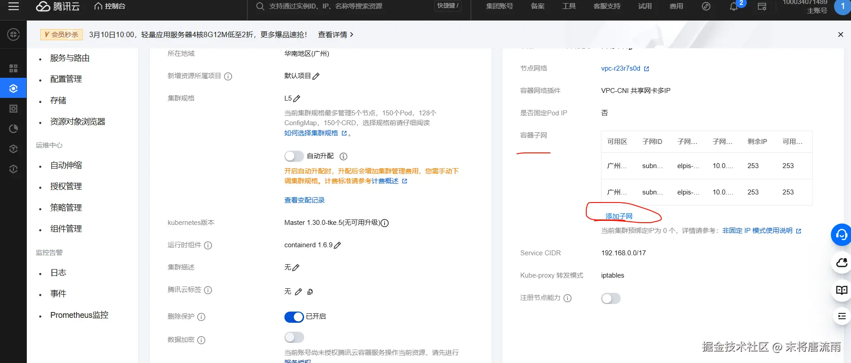Open the vpc-r23r7s0d network link

point(625,68)
